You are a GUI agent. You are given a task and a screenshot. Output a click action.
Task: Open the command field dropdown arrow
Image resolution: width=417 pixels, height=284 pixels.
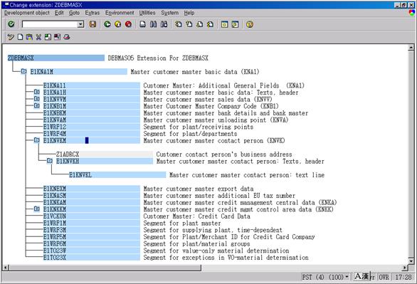80,24
